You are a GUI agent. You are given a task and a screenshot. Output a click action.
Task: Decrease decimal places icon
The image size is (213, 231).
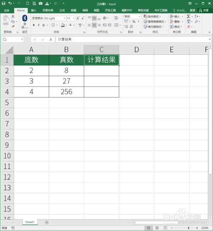point(131,27)
